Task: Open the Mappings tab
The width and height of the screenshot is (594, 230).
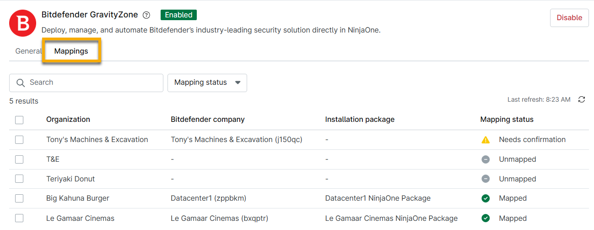Action: (x=71, y=51)
